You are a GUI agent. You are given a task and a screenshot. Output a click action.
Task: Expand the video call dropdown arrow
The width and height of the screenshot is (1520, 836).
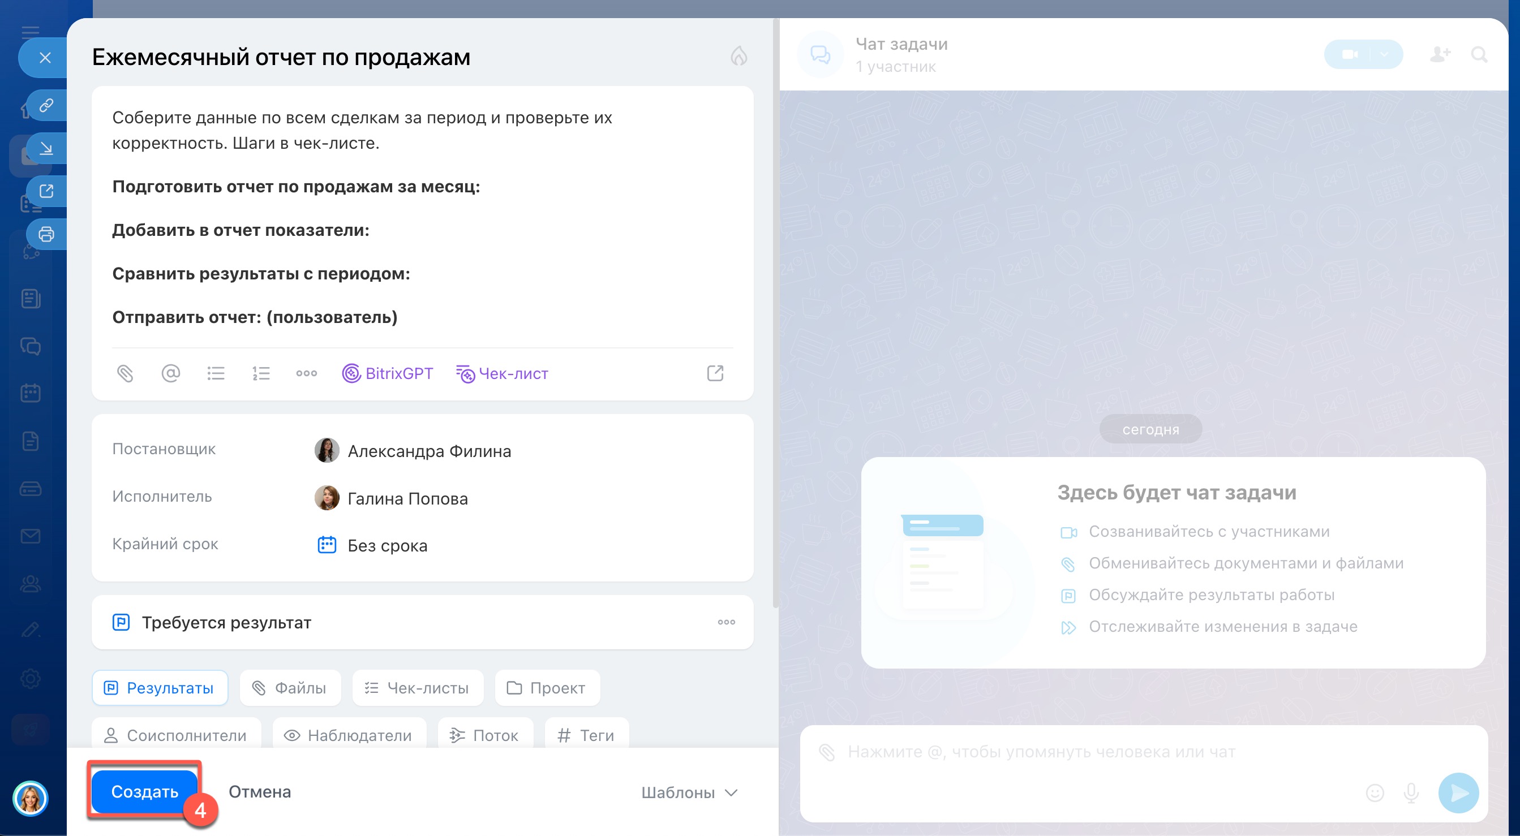click(1384, 55)
